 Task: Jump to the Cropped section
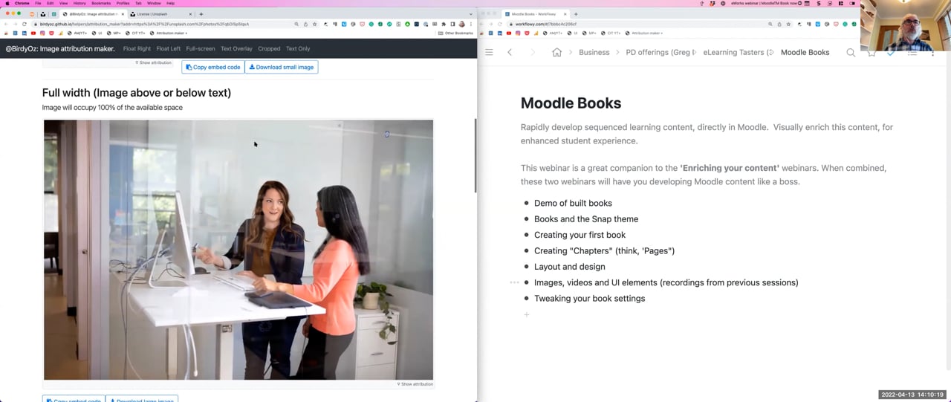(269, 49)
